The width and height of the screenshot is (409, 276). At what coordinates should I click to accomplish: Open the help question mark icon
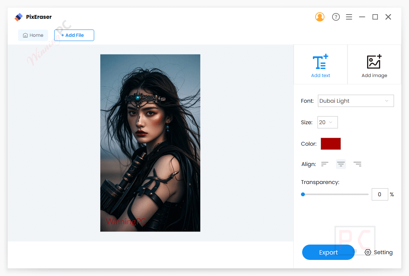pyautogui.click(x=336, y=17)
